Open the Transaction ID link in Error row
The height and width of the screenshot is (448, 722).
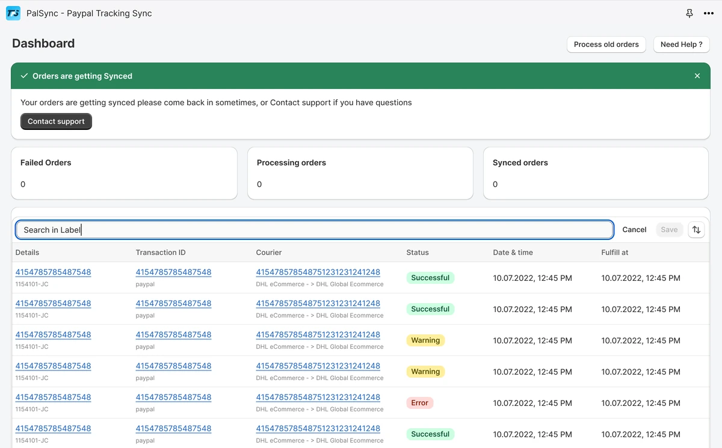[x=173, y=397]
